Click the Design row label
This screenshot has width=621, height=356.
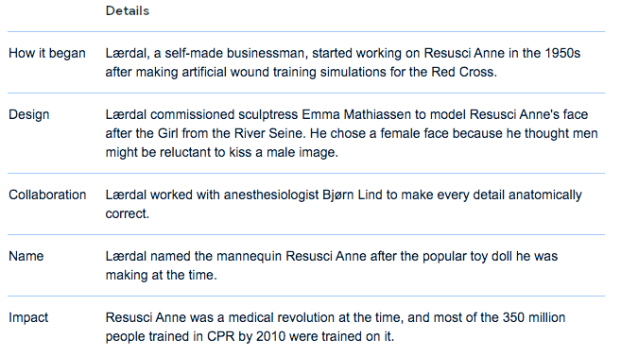coord(29,114)
